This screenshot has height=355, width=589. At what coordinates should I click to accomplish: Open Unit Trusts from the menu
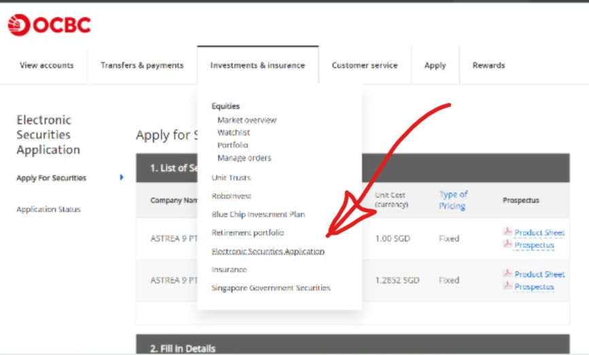231,177
